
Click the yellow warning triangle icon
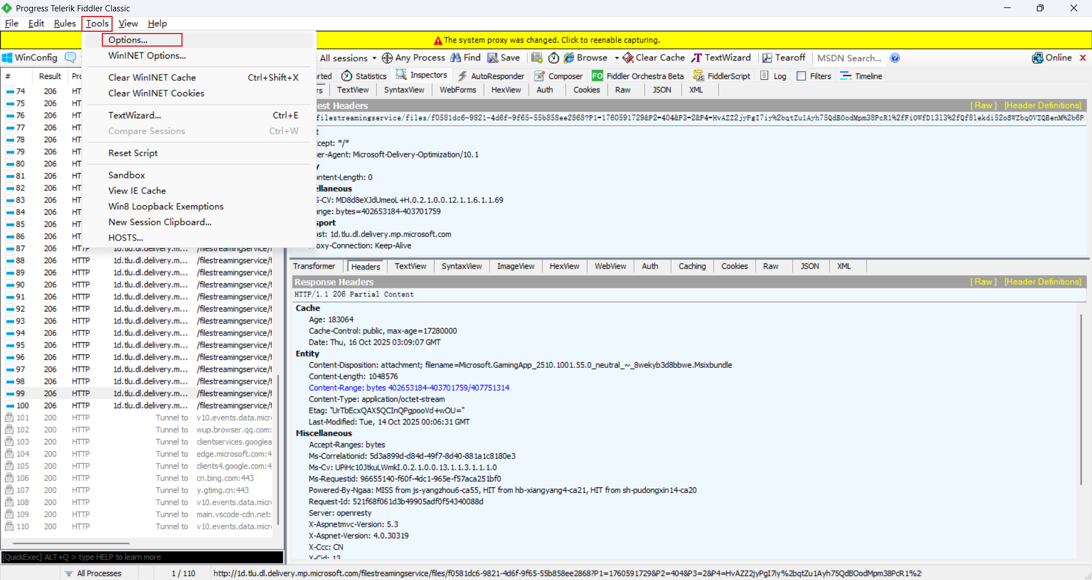point(438,40)
